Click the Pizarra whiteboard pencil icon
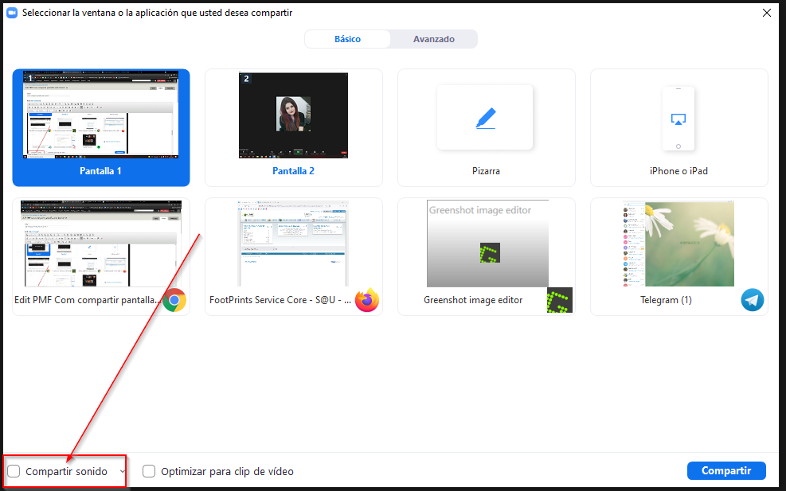The height and width of the screenshot is (491, 786). click(x=486, y=118)
